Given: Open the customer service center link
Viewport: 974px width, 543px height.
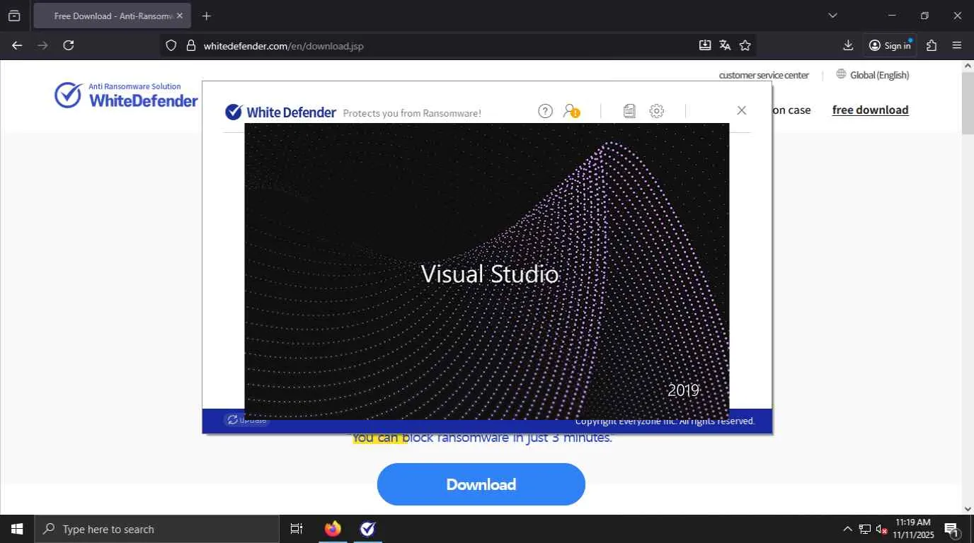Looking at the screenshot, I should pyautogui.click(x=764, y=75).
